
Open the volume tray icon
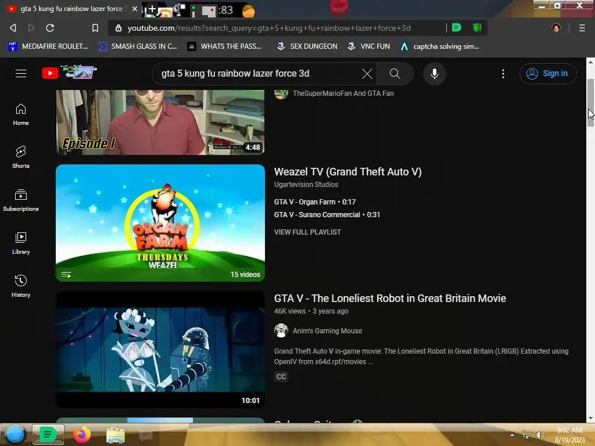540,434
